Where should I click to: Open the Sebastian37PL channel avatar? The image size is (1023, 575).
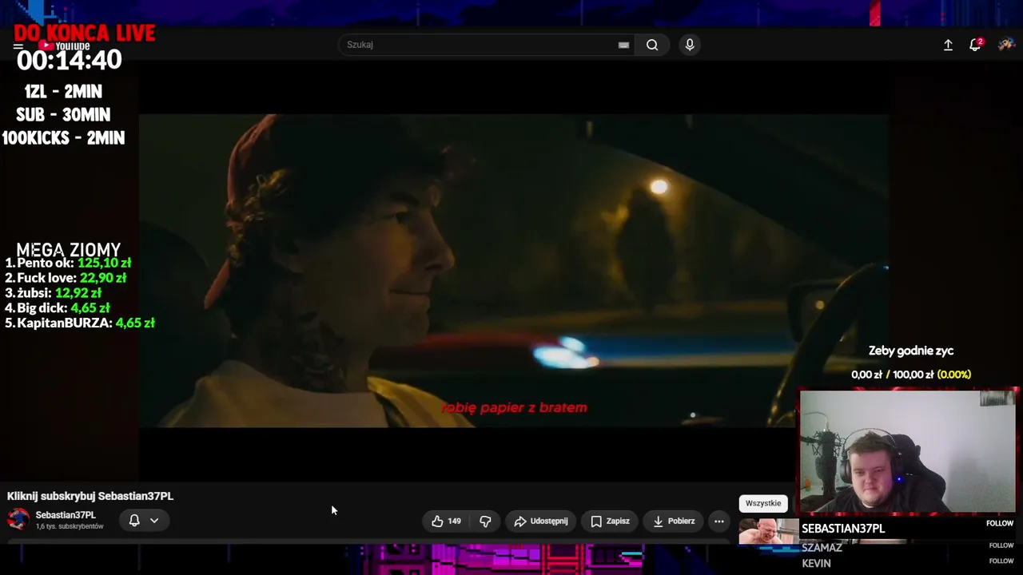[x=18, y=520]
